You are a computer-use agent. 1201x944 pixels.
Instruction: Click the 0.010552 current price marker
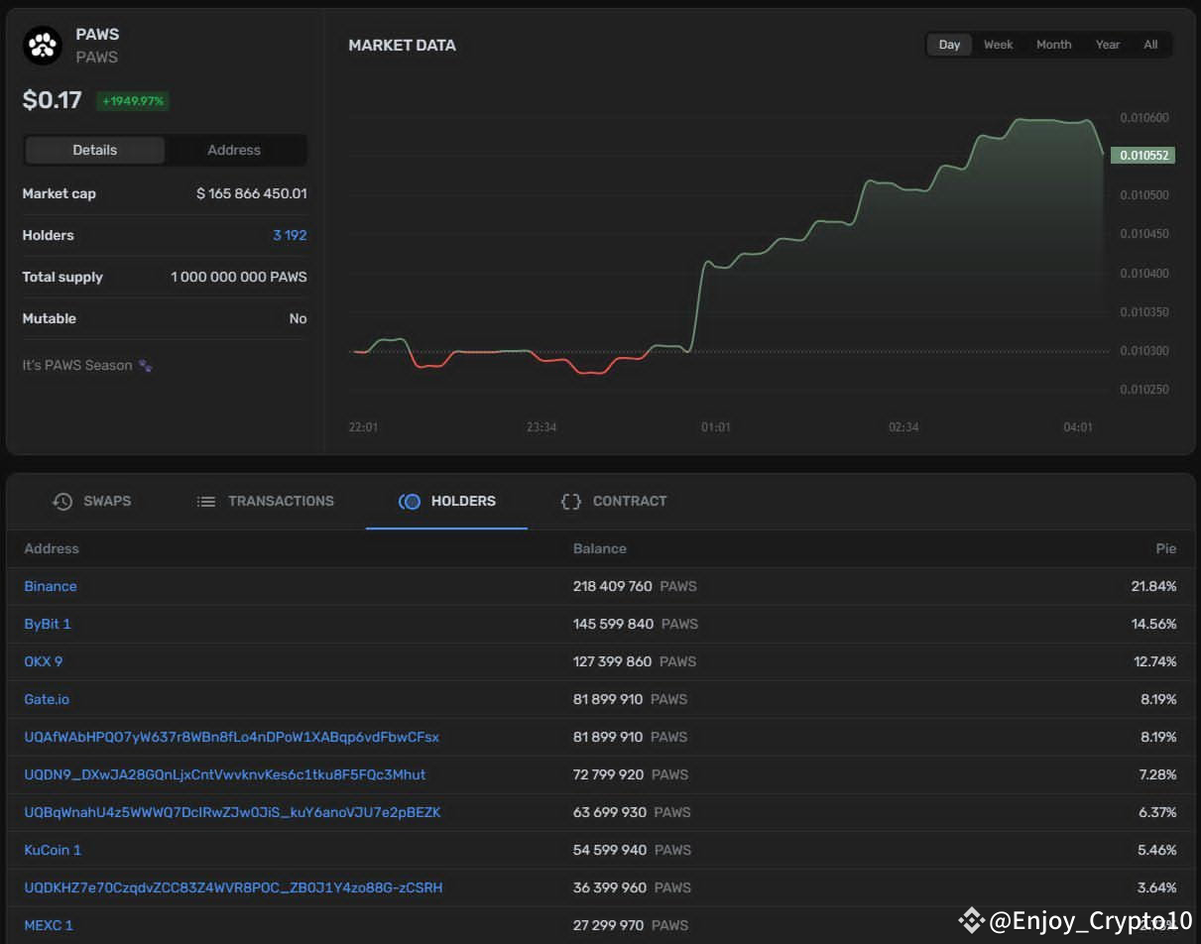[1141, 156]
